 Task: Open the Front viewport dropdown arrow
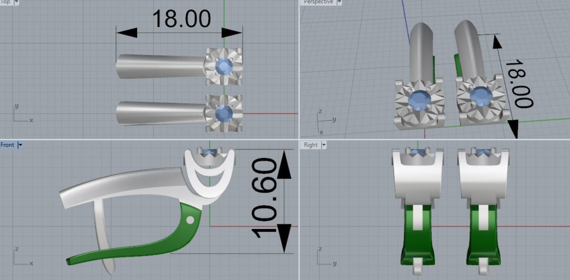[21, 145]
